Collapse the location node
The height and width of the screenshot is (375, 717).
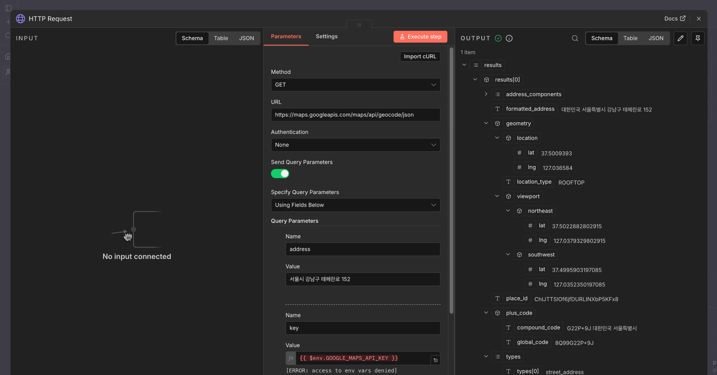click(x=497, y=138)
